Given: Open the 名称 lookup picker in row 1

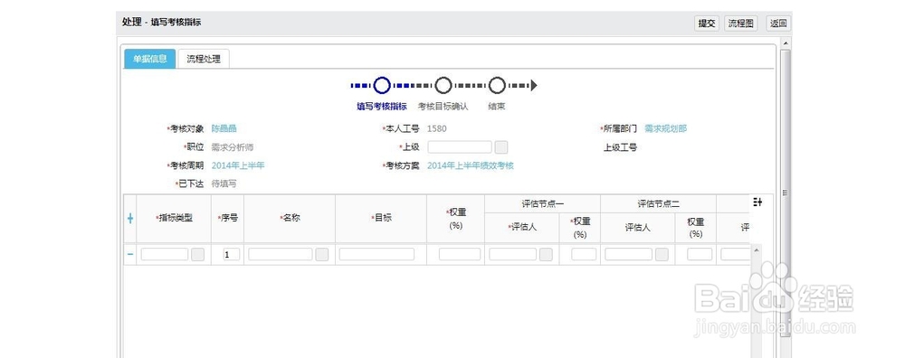Looking at the screenshot, I should [x=322, y=254].
